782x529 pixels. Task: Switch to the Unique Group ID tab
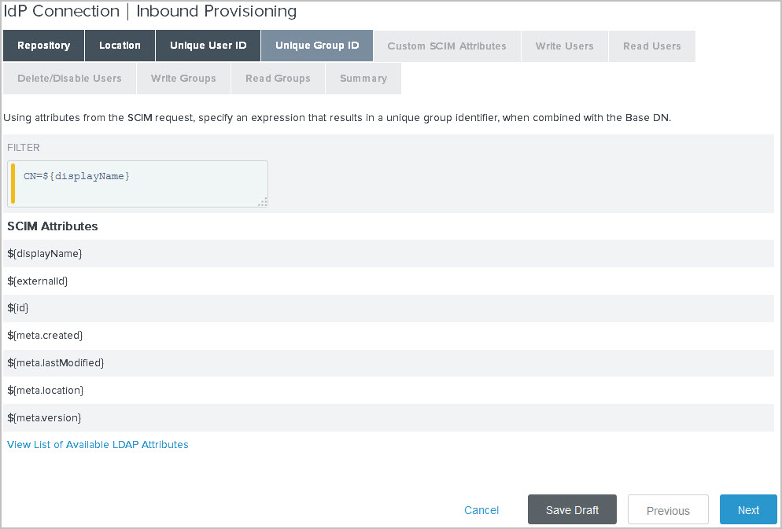coord(317,45)
